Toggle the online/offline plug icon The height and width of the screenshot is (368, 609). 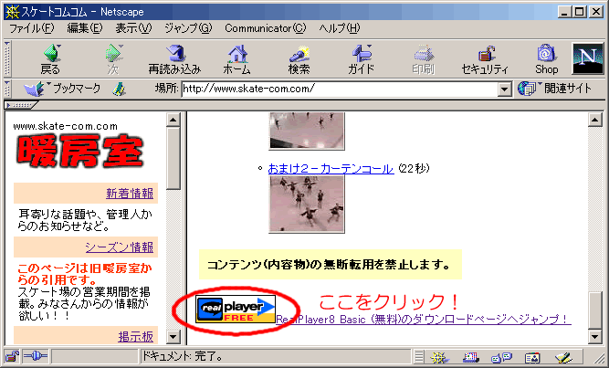pyautogui.click(x=36, y=356)
